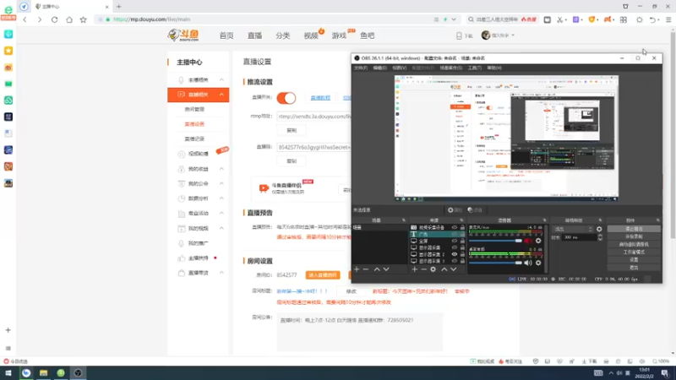
Task: Open the 视图(V) menu in OBS
Action: (x=399, y=68)
